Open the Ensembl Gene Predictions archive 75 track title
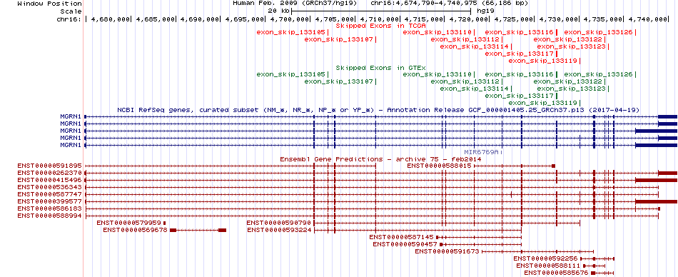The width and height of the screenshot is (678, 277). (x=381, y=158)
